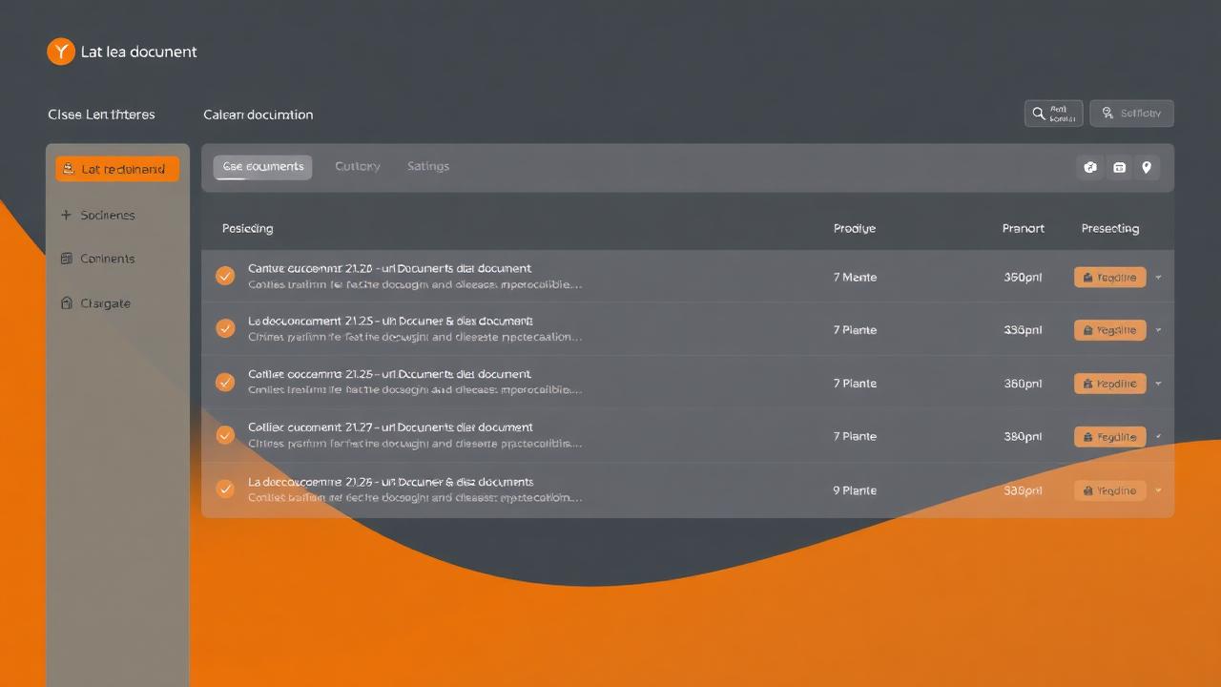
Task: Toggle the checkmark of 'Coitlae coccamme' row
Action: (x=225, y=382)
